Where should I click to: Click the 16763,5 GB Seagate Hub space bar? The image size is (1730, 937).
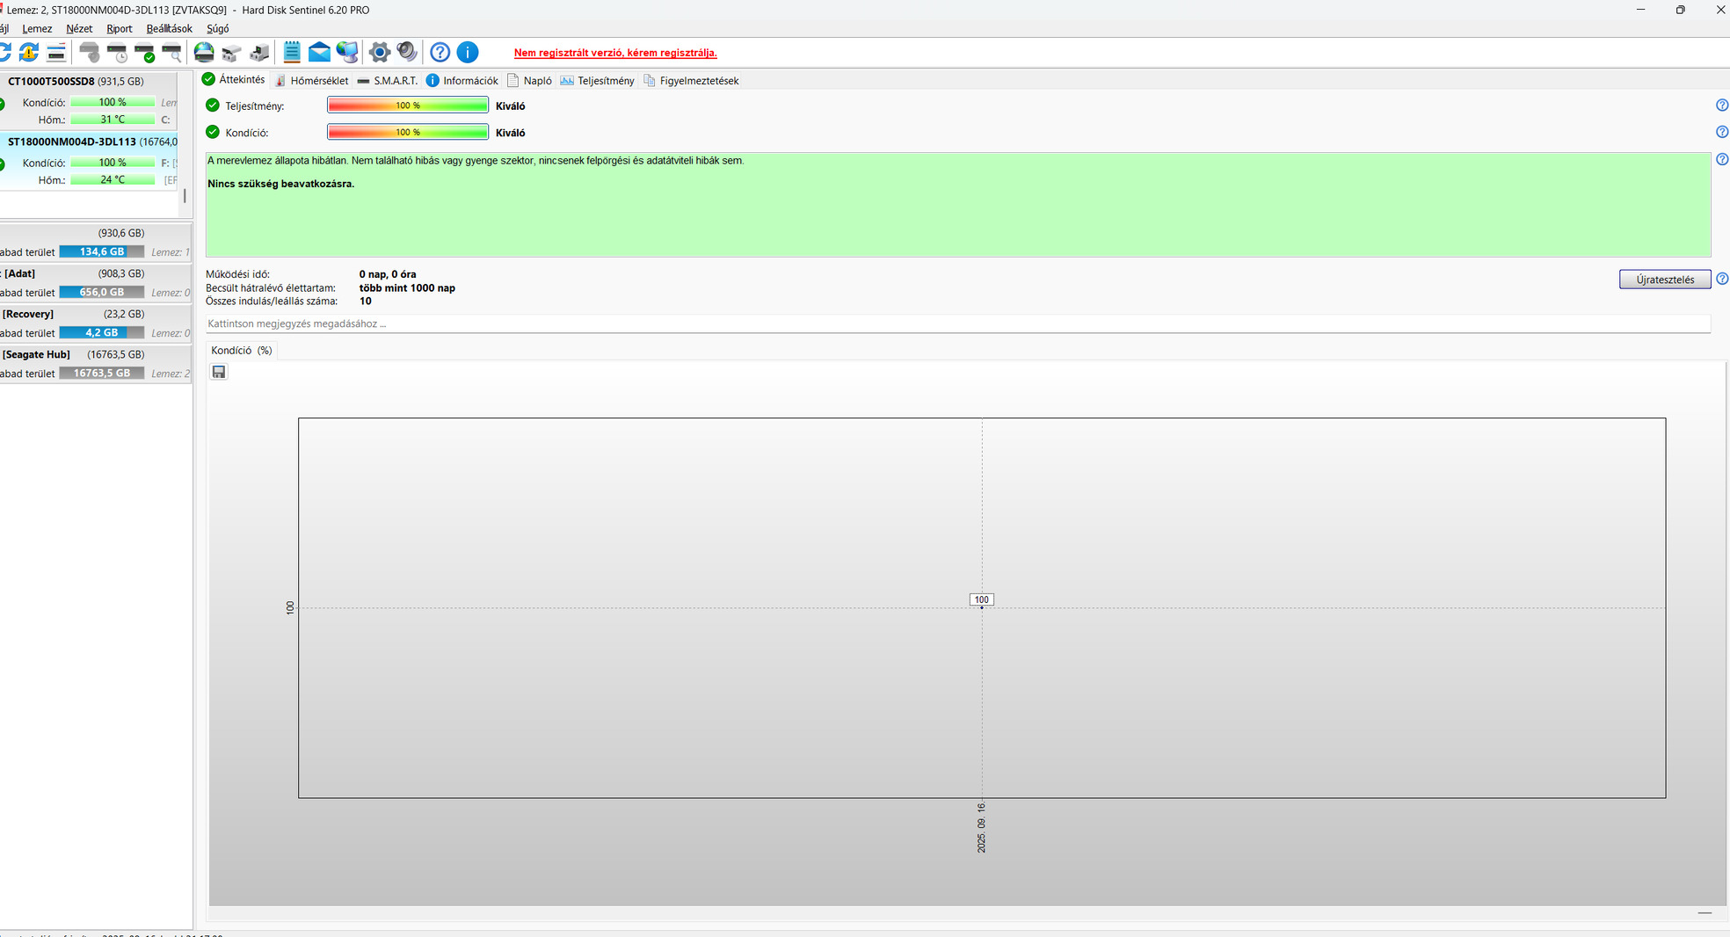102,373
